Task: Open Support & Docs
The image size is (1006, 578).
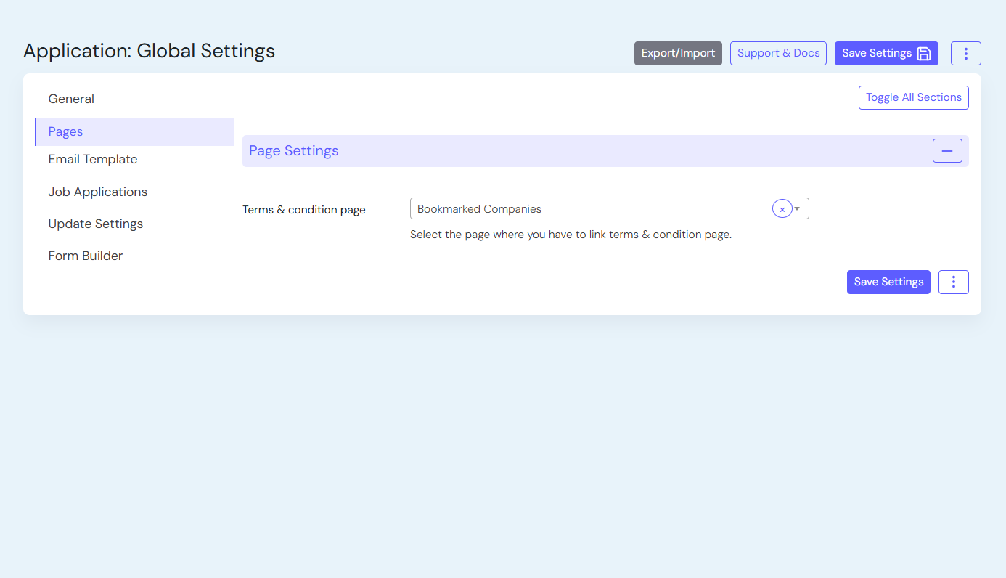Action: tap(778, 54)
